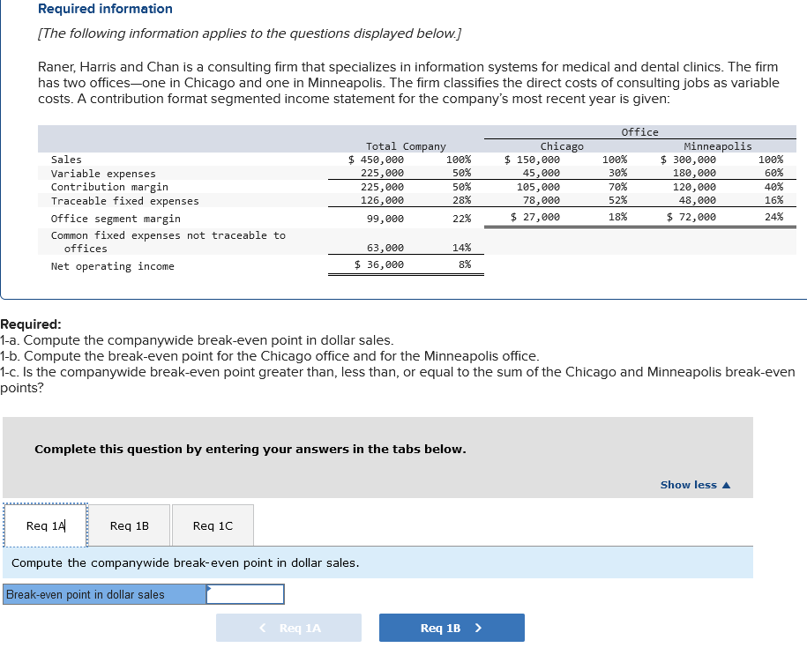Select common fixed expenses percentage 14%
This screenshot has height=670, width=807.
(461, 248)
